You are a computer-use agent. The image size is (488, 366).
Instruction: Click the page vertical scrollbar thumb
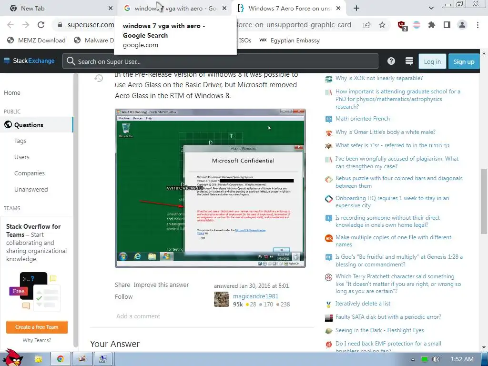[483, 201]
